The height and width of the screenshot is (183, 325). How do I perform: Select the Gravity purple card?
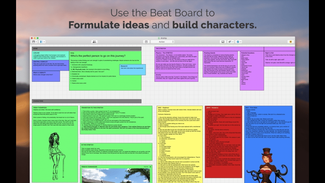point(176,77)
